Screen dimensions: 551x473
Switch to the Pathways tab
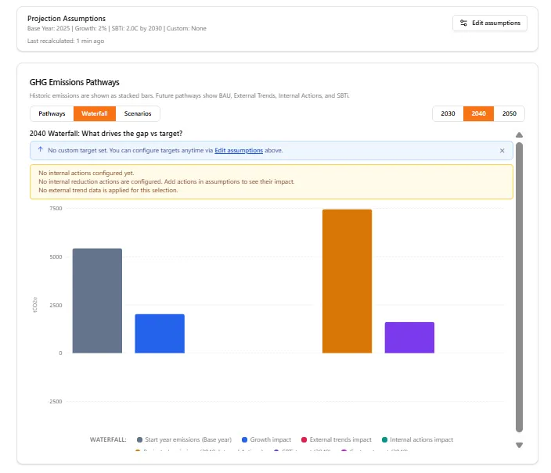(x=52, y=113)
